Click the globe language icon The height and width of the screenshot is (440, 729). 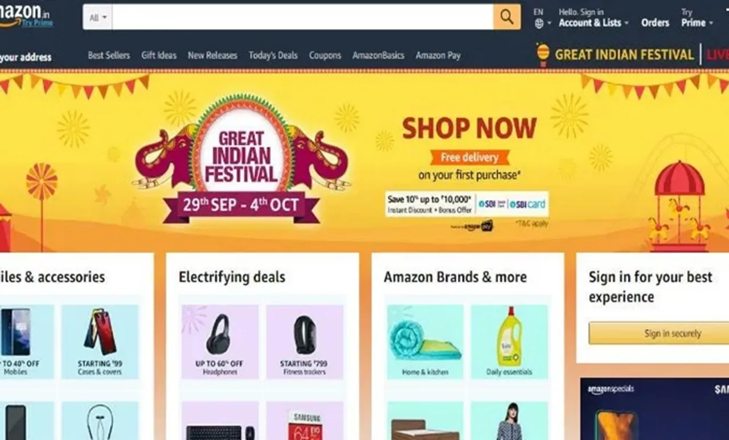(x=539, y=24)
